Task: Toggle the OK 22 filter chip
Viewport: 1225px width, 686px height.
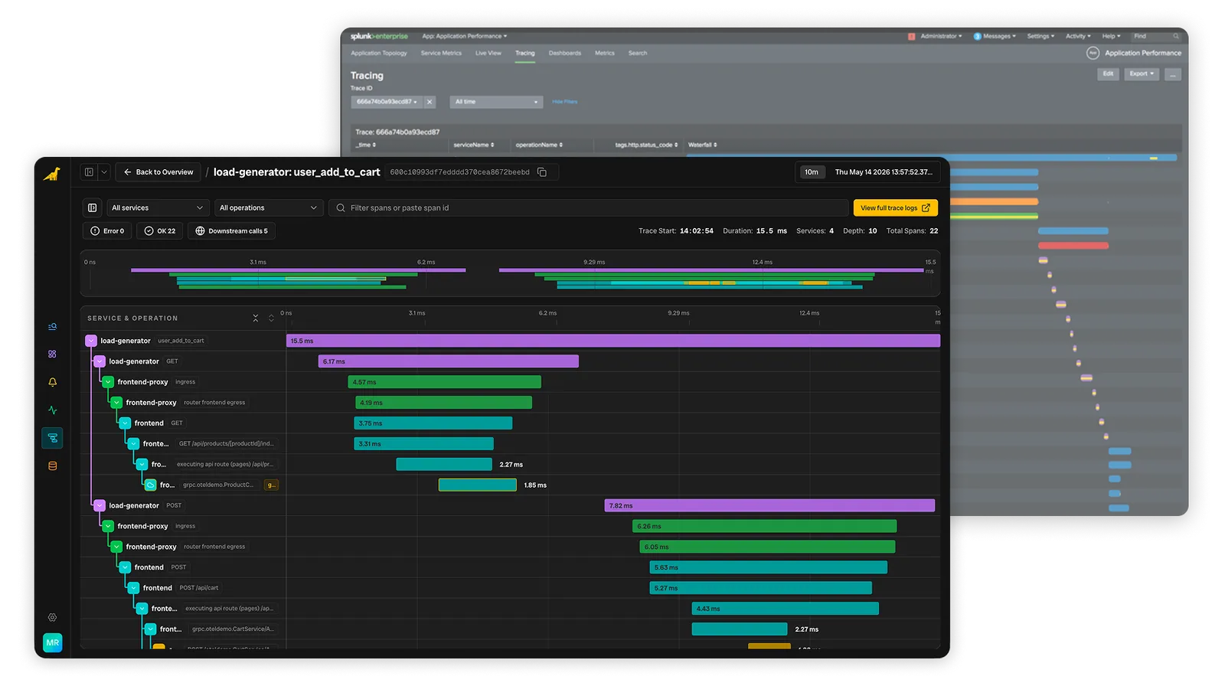Action: (x=159, y=230)
